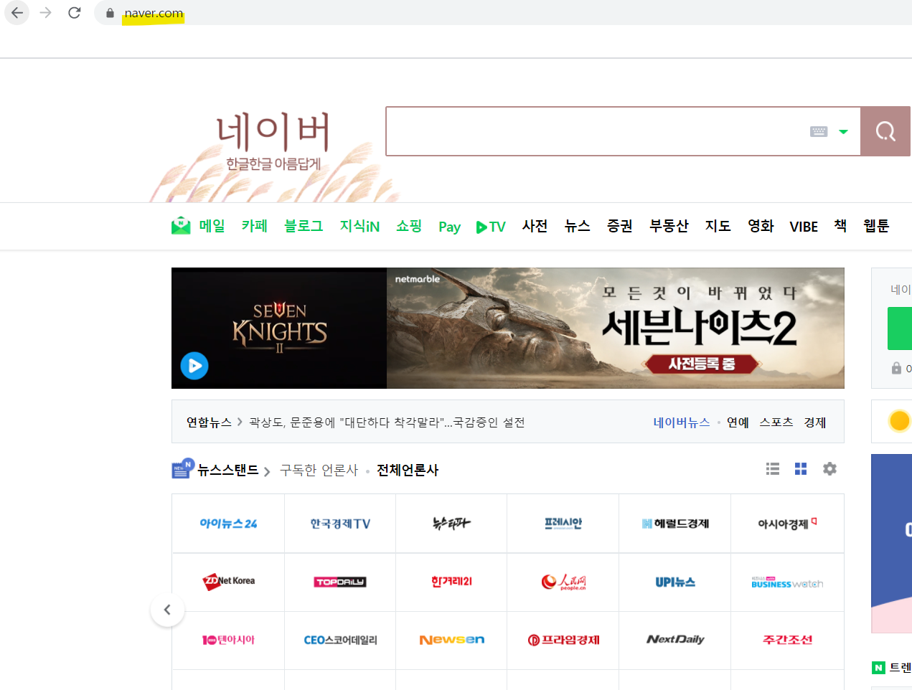Go to 뉴스 navigation link
Image resolution: width=912 pixels, height=690 pixels.
tap(577, 226)
